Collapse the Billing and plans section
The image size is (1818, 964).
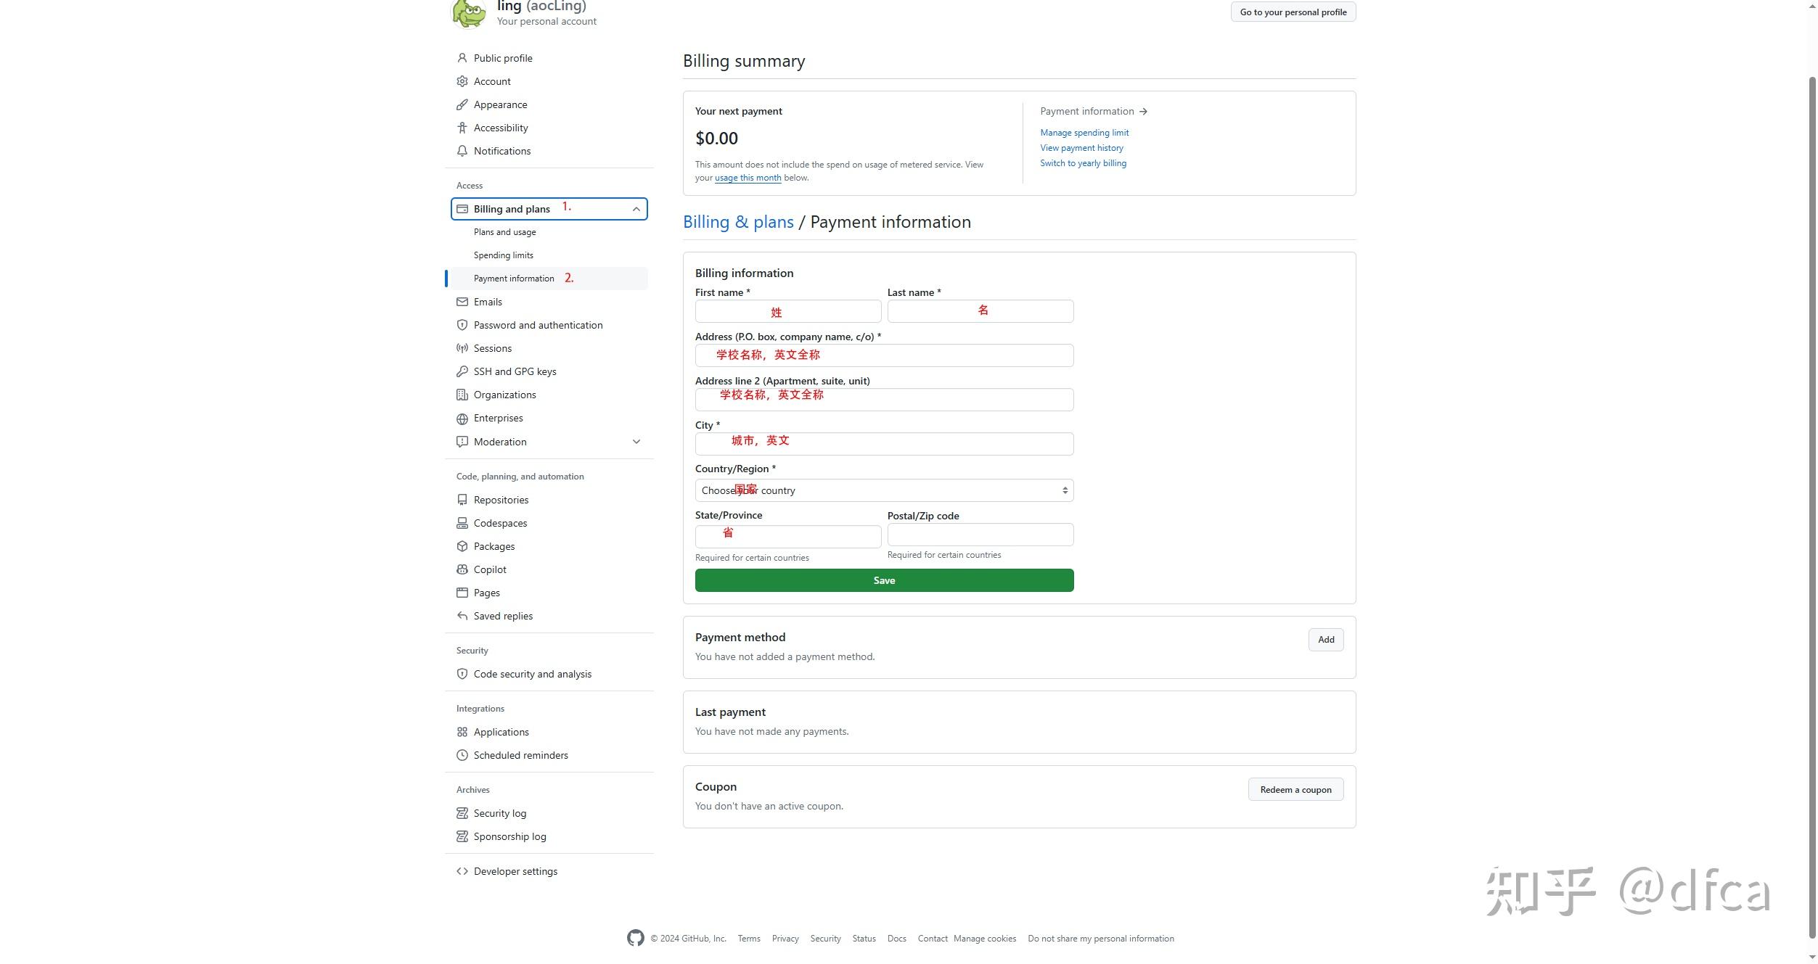pos(636,209)
